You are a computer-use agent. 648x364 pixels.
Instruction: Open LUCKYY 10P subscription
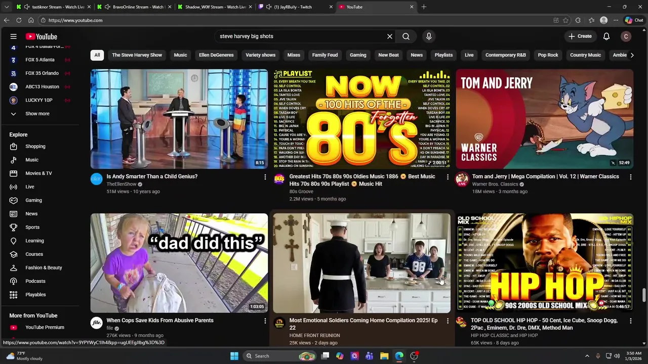[x=39, y=100]
